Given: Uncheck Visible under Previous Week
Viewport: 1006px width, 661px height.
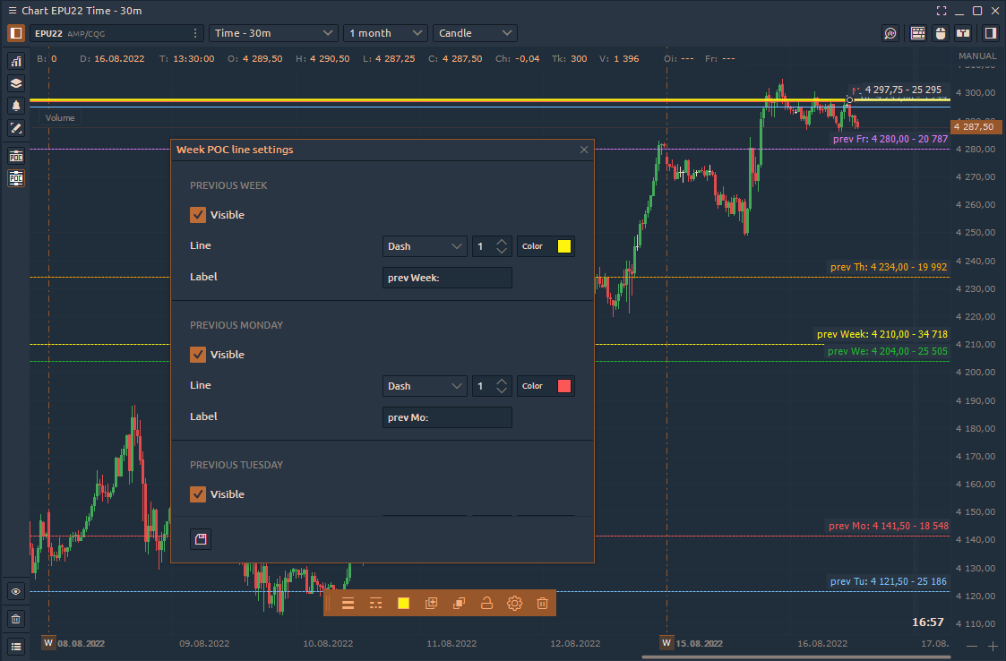Looking at the screenshot, I should click(x=198, y=215).
